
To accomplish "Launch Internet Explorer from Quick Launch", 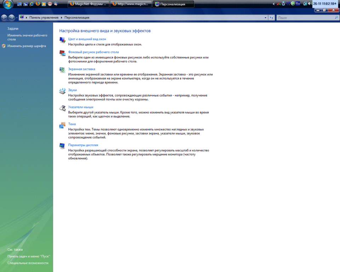I will coord(32,4).
